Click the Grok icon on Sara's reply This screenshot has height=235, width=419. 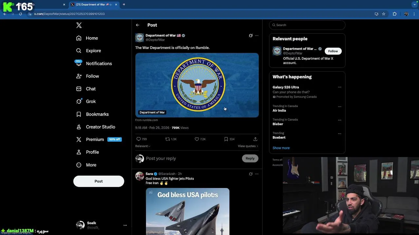point(251,174)
